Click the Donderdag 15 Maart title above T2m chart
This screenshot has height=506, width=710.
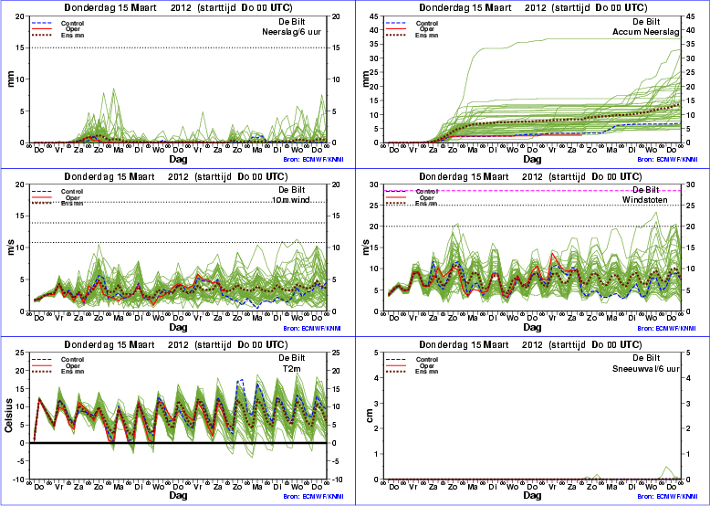[x=176, y=344]
